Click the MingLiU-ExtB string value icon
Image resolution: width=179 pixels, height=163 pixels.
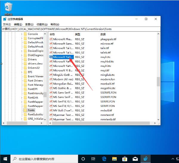51,75
